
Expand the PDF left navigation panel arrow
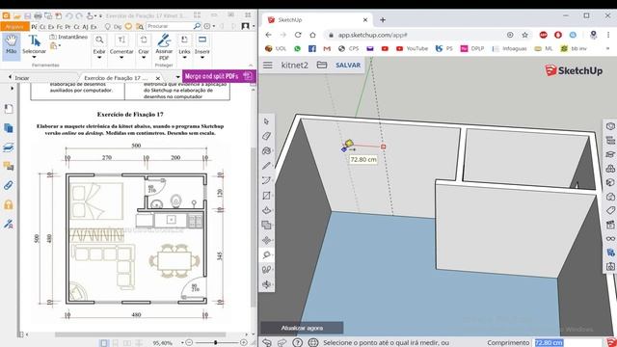[x=12, y=89]
